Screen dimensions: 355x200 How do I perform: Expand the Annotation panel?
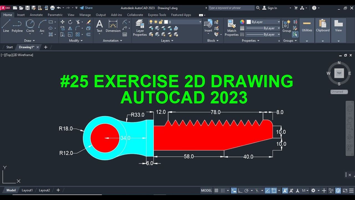(112, 41)
